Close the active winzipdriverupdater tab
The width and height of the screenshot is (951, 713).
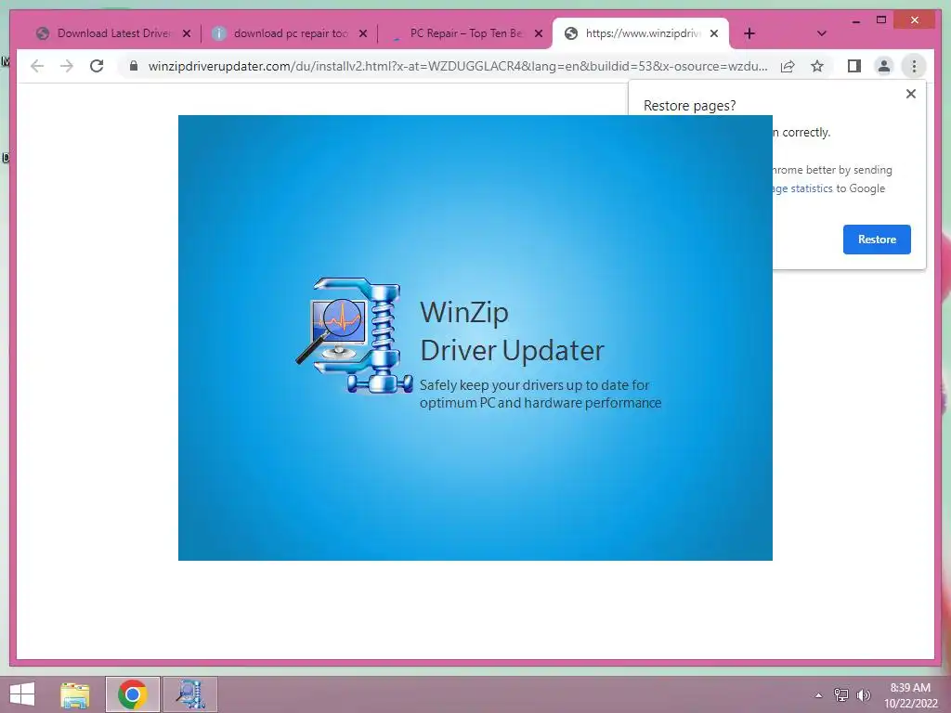714,33
